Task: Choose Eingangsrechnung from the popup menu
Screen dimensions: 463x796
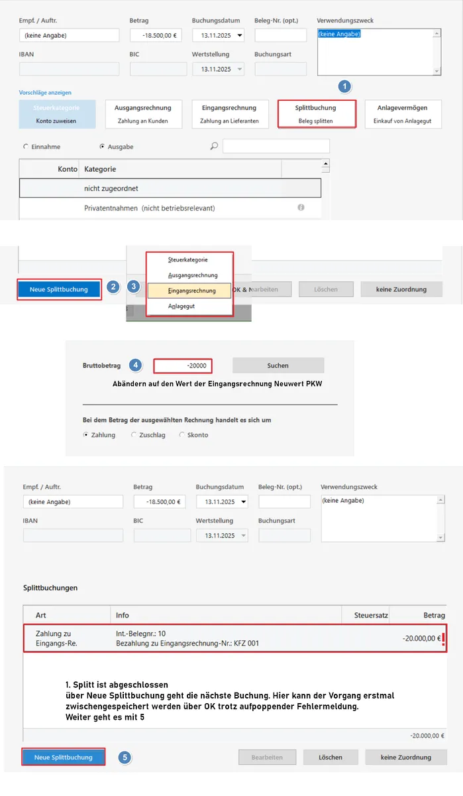Action: click(x=191, y=291)
